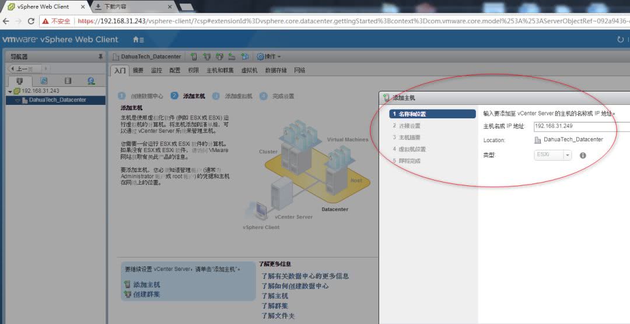Open the Networking navigator view
Image resolution: width=630 pixels, height=324 pixels.
pos(91,81)
